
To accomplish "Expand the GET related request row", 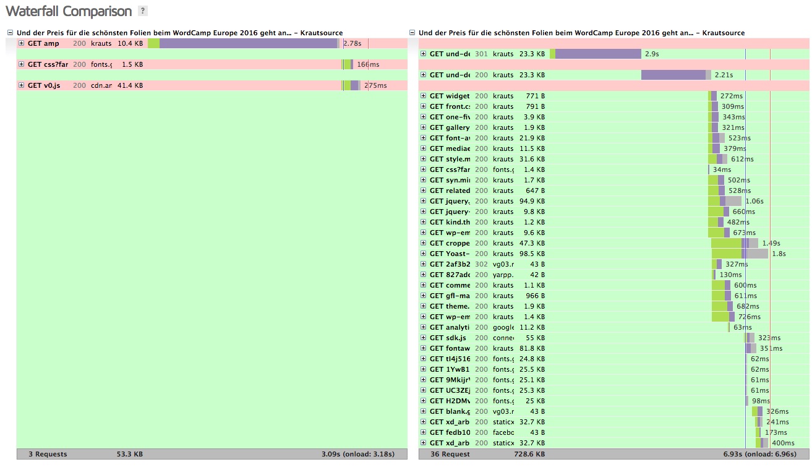I will pyautogui.click(x=424, y=191).
